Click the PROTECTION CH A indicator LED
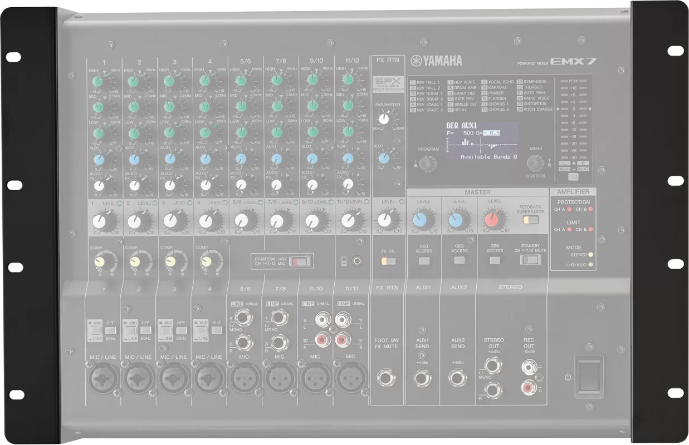This screenshot has width=689, height=445. [x=569, y=209]
